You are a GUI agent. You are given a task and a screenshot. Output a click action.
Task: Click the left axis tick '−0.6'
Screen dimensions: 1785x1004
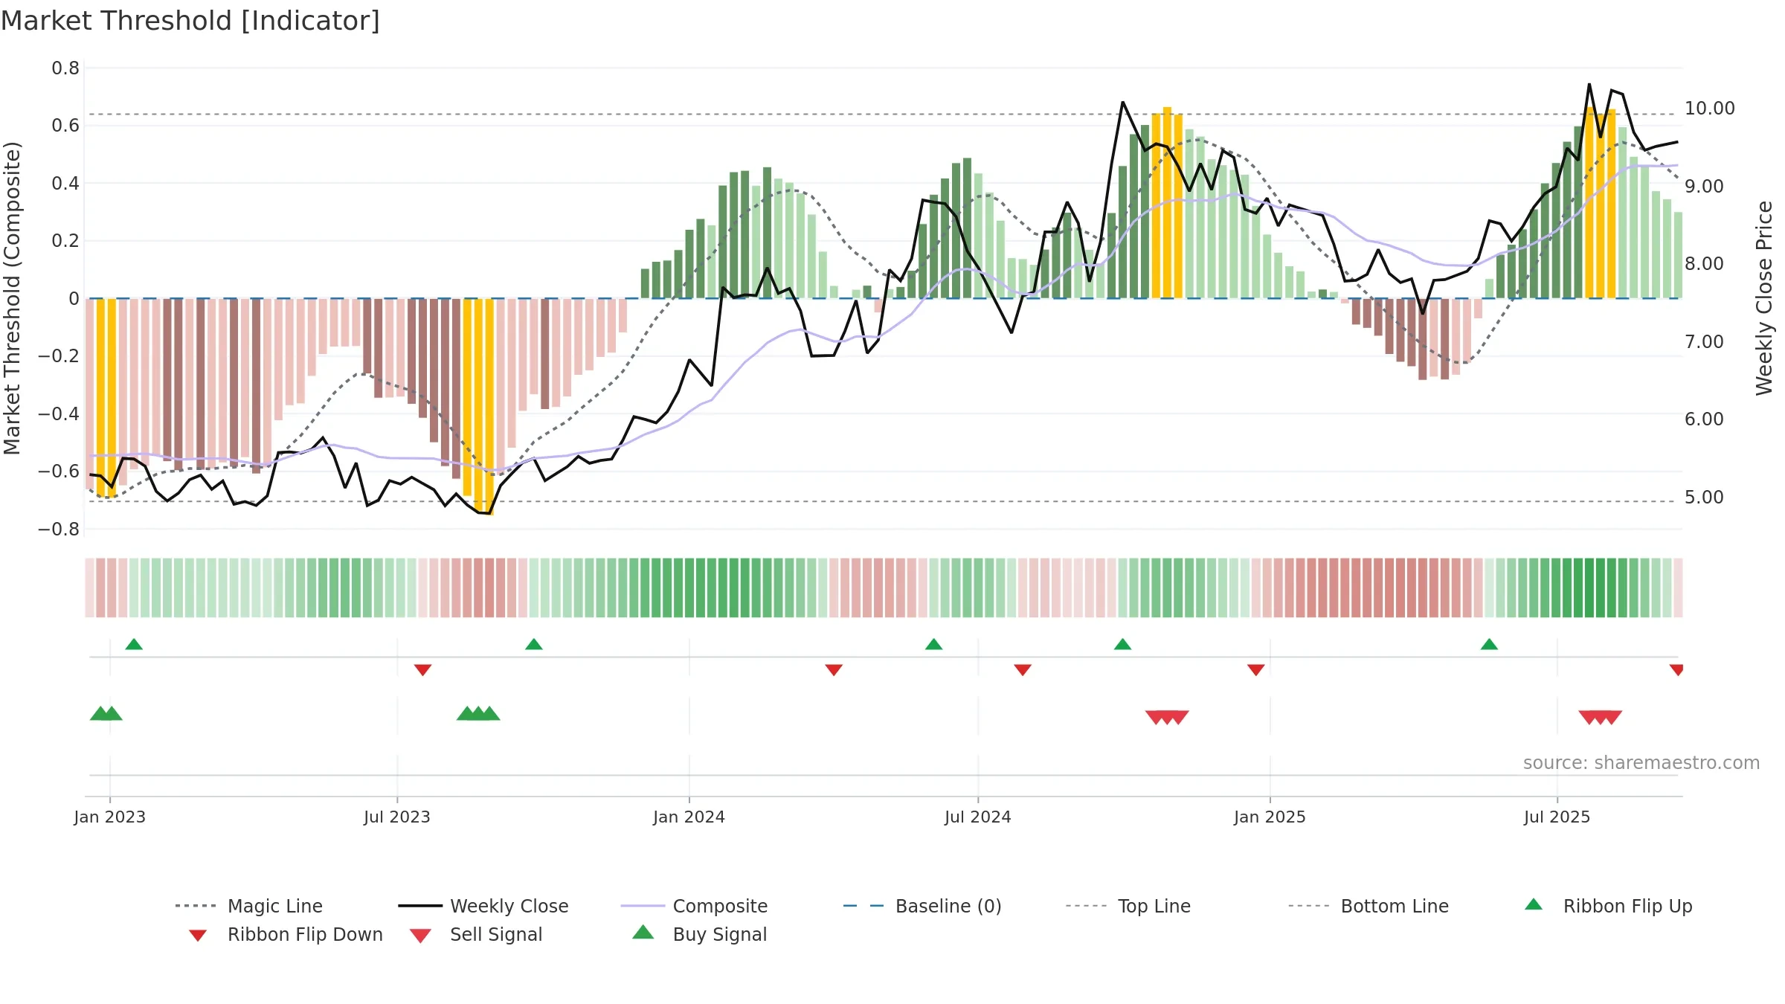coord(59,472)
